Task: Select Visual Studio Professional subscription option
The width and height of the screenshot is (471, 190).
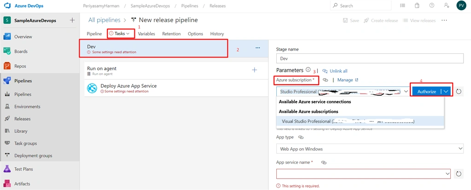Action: (360, 121)
